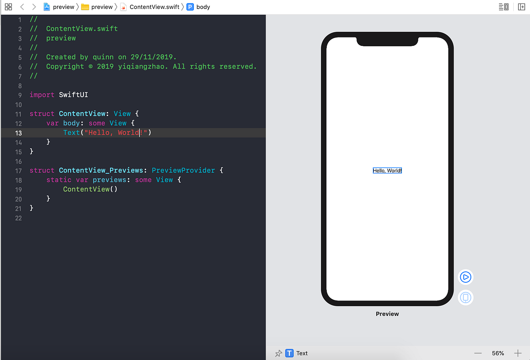
Task: Click the blue Text element icon
Action: [x=289, y=353]
